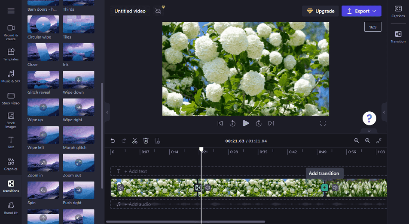Viewport: 409px width, 224px height.
Task: Open the Stock images tab
Action: pyautogui.click(x=11, y=120)
